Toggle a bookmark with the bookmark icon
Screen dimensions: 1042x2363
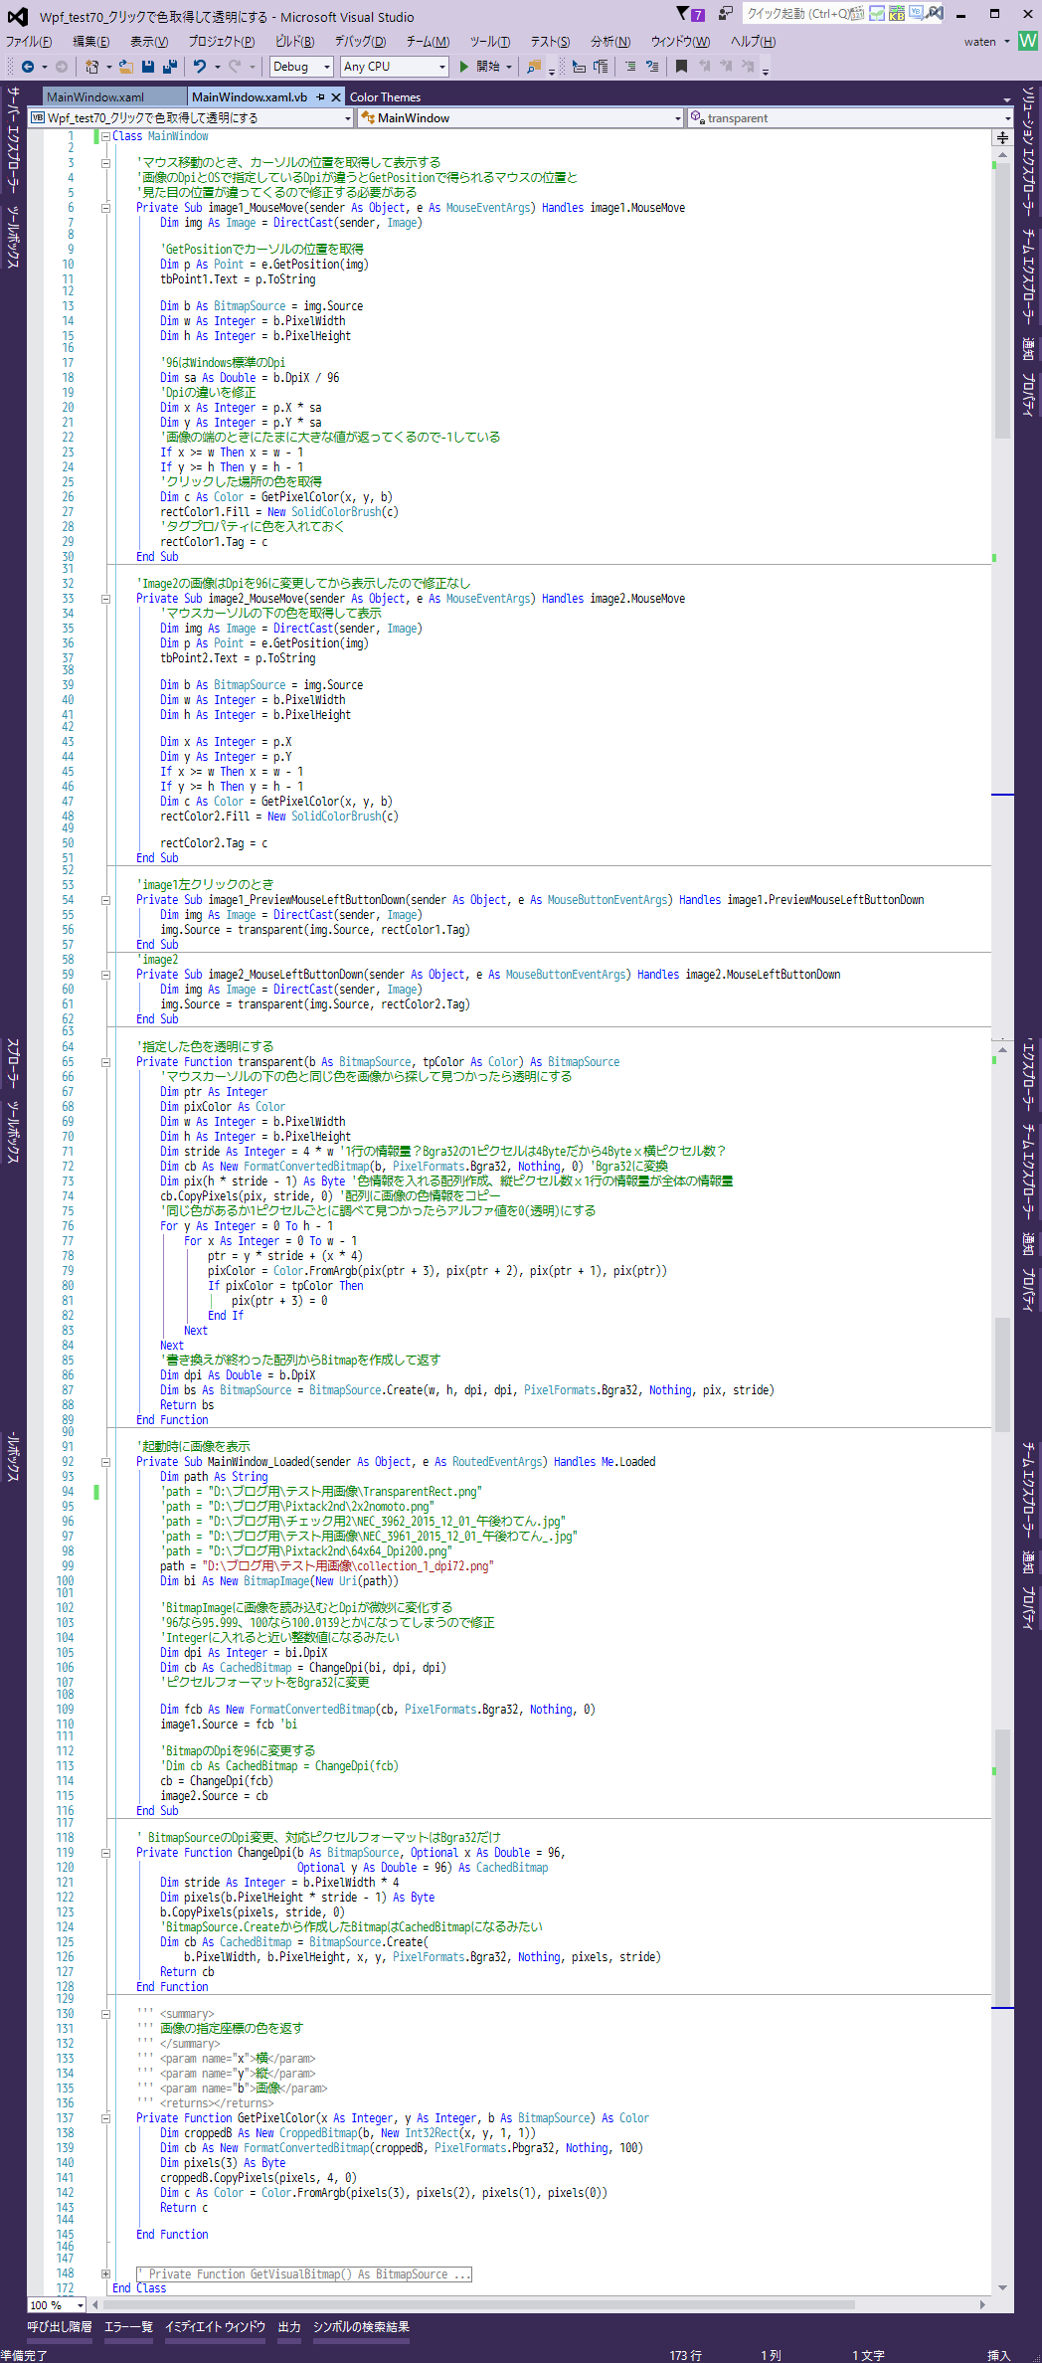pyautogui.click(x=681, y=67)
